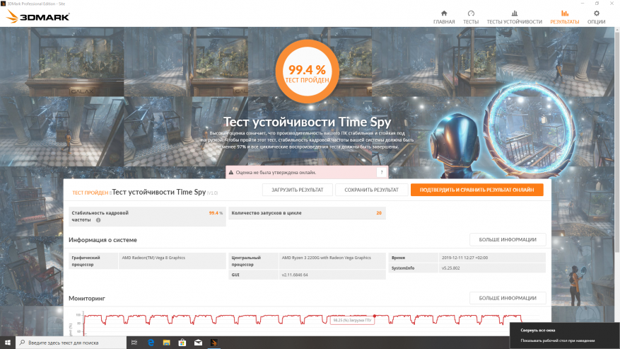
Task: Click the warning triangle icon
Action: coord(231,173)
